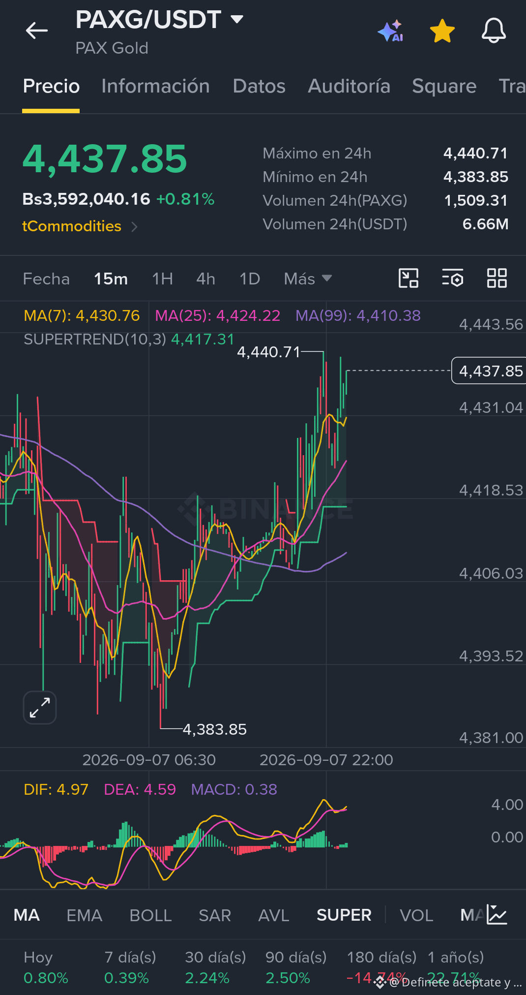This screenshot has width=526, height=995.
Task: Select the 1H timeframe
Action: (162, 279)
